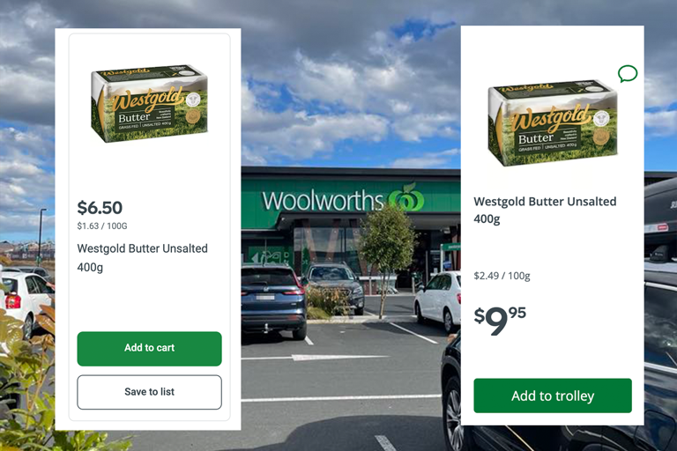Image resolution: width=677 pixels, height=451 pixels.
Task: Click the green speech bubble review icon
Action: click(x=628, y=73)
